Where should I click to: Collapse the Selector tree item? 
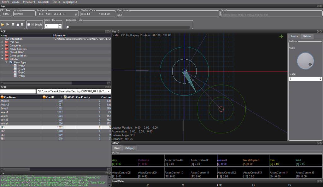(2, 58)
